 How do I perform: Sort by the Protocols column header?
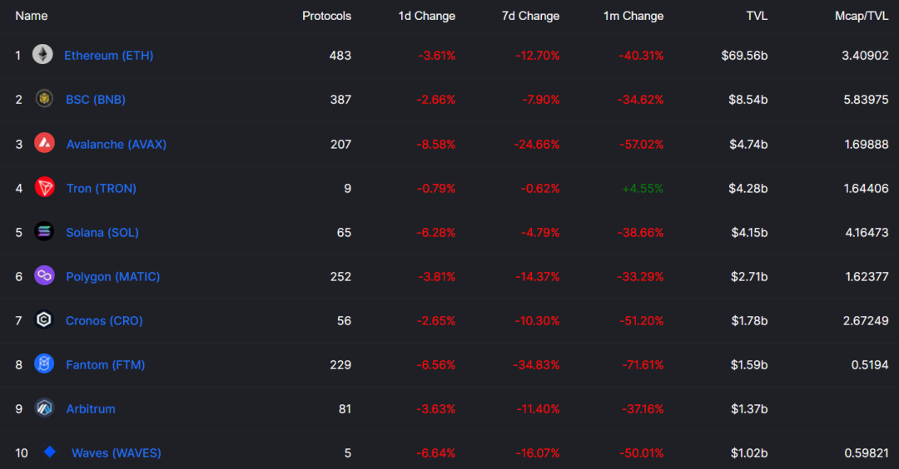click(x=326, y=16)
